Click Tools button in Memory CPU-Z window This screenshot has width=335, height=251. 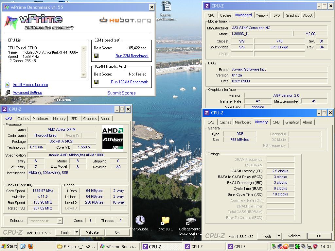click(x=267, y=236)
